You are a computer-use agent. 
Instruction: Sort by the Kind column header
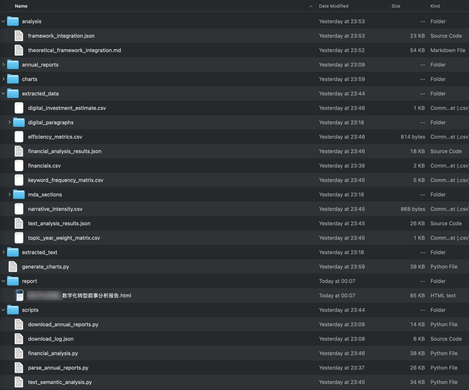pos(435,6)
